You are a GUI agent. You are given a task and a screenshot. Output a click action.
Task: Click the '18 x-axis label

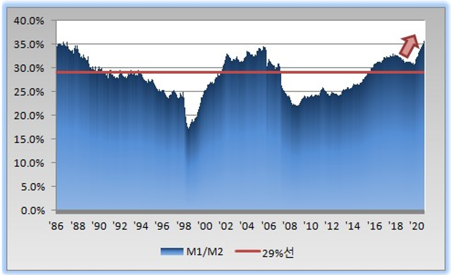pyautogui.click(x=396, y=226)
